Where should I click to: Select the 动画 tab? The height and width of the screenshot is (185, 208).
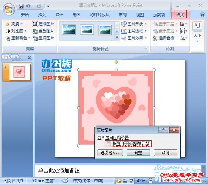[77, 15]
